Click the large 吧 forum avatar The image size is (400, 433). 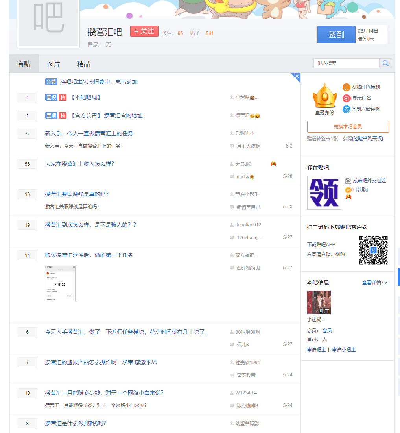pos(48,23)
